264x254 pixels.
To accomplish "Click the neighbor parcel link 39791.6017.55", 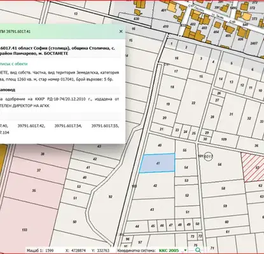I will [105, 126].
